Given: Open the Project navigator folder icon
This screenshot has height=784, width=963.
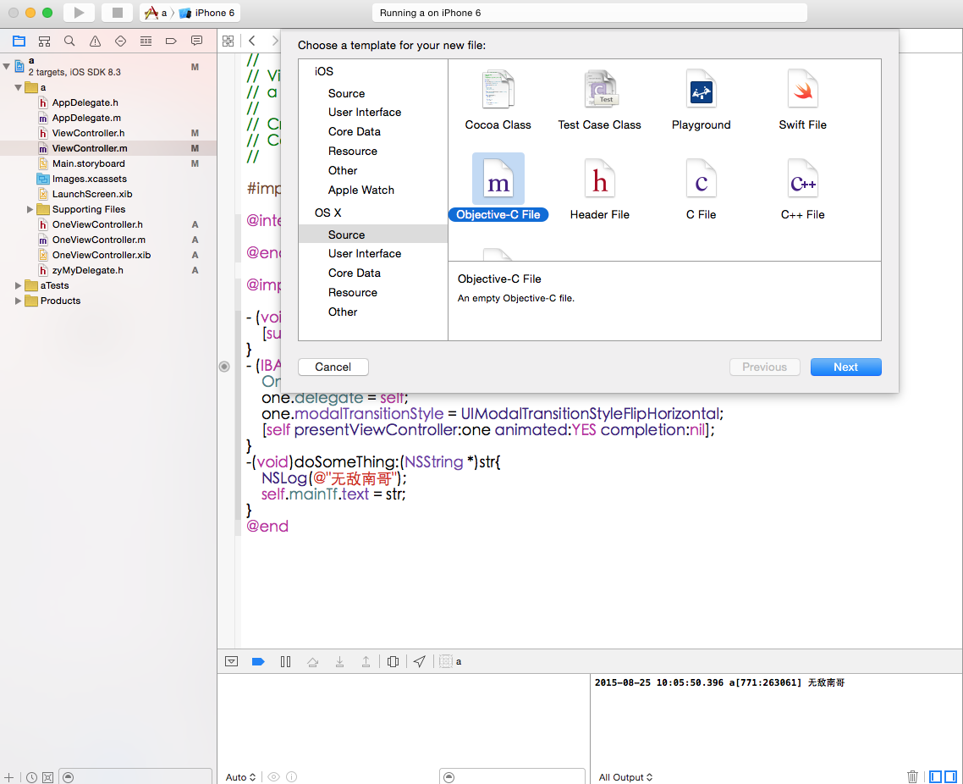Looking at the screenshot, I should point(19,41).
